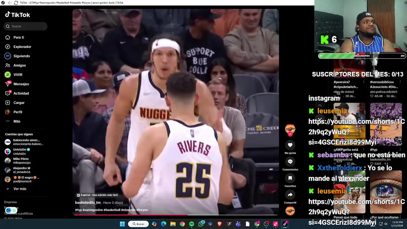Open Spotify from the taskbar
The height and width of the screenshot is (229, 407).
tap(191, 224)
